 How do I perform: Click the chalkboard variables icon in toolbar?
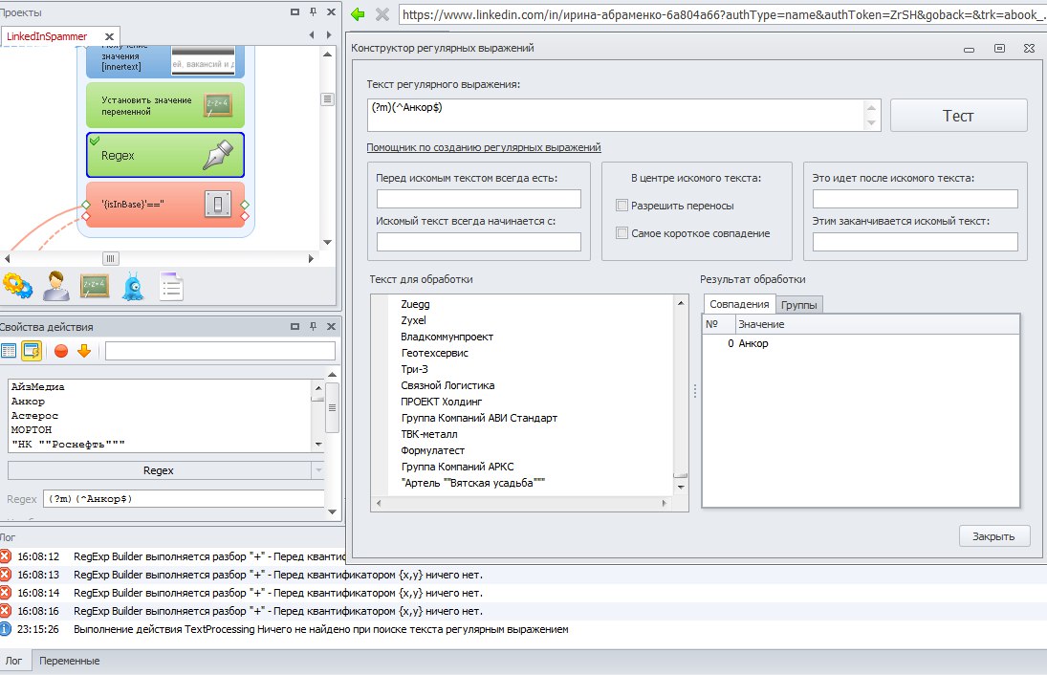point(95,286)
